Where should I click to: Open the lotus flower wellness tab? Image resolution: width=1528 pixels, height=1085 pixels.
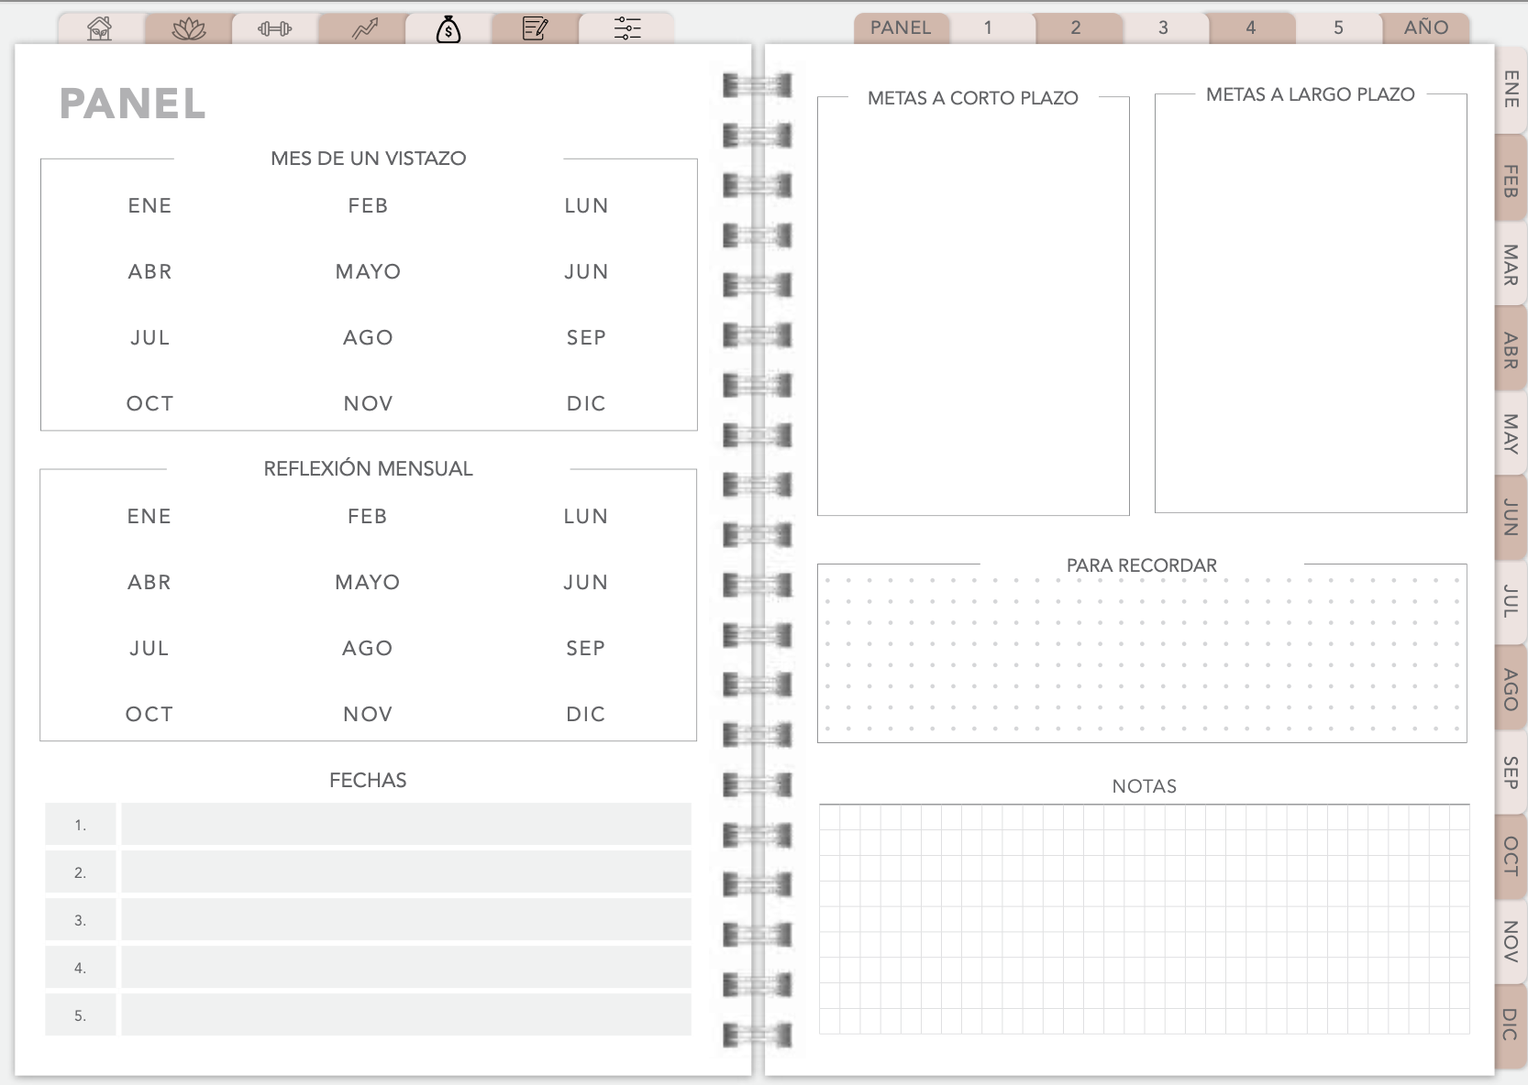pyautogui.click(x=188, y=29)
